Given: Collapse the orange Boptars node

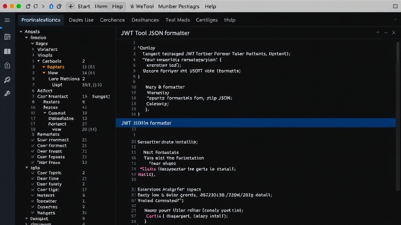Looking at the screenshot, I should 44,67.
